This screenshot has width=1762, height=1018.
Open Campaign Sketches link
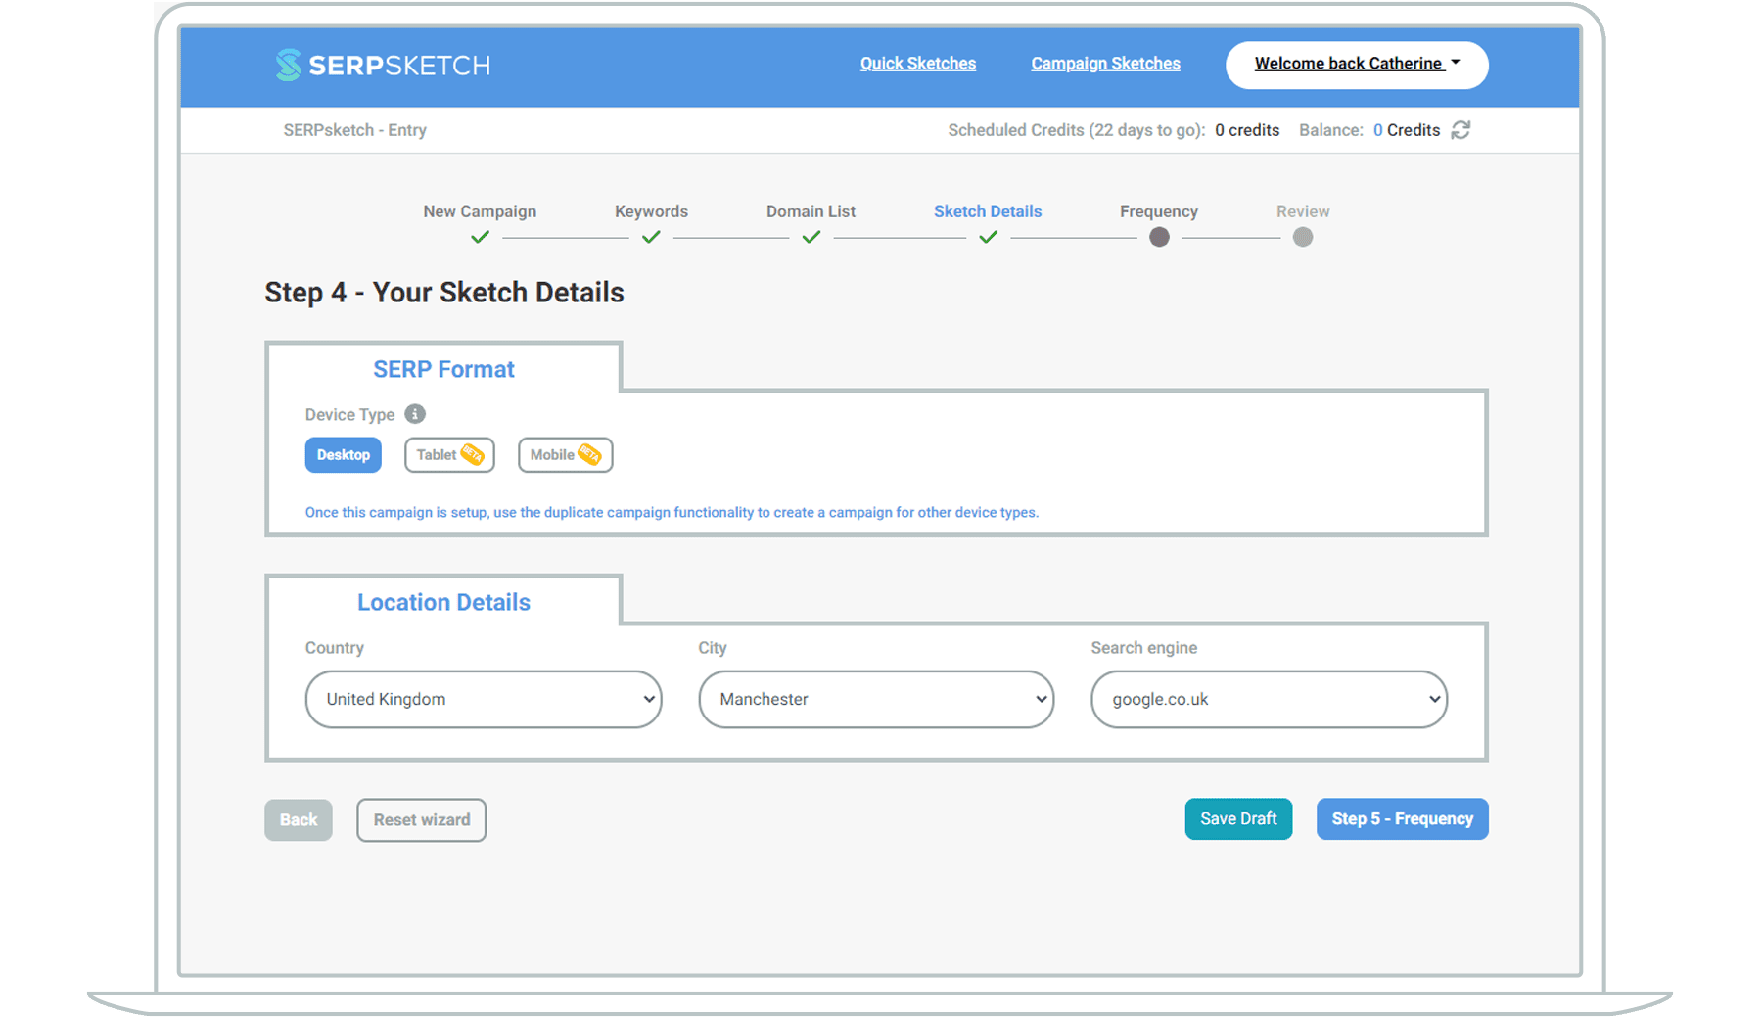(1105, 64)
